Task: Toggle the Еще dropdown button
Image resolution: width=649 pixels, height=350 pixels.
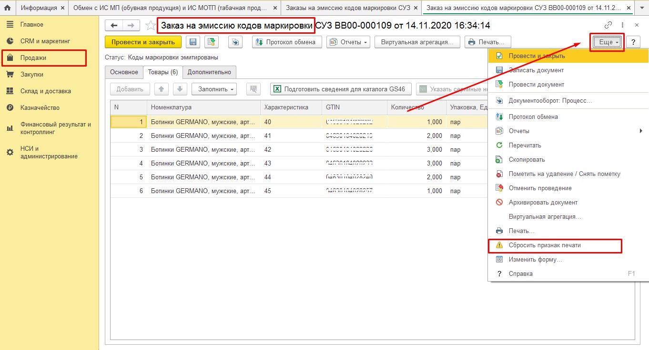Action: [x=608, y=42]
